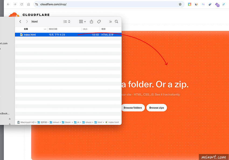The height and width of the screenshot is (160, 229).
Task: Select the MacBook item in Finder sidebar
Action: (5, 113)
